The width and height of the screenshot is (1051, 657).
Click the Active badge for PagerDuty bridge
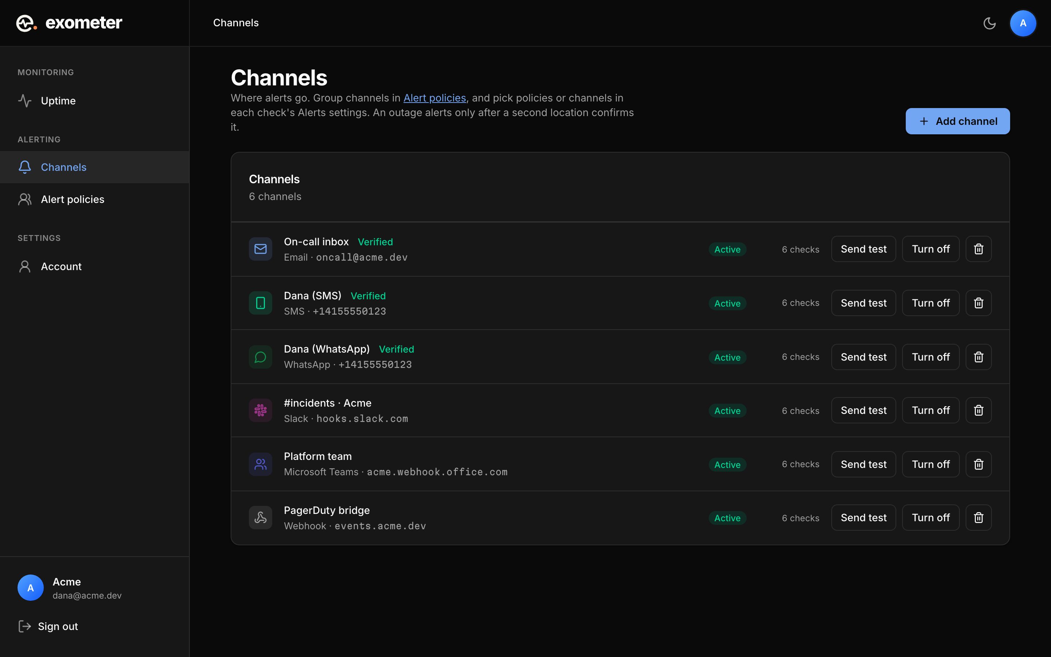(727, 518)
